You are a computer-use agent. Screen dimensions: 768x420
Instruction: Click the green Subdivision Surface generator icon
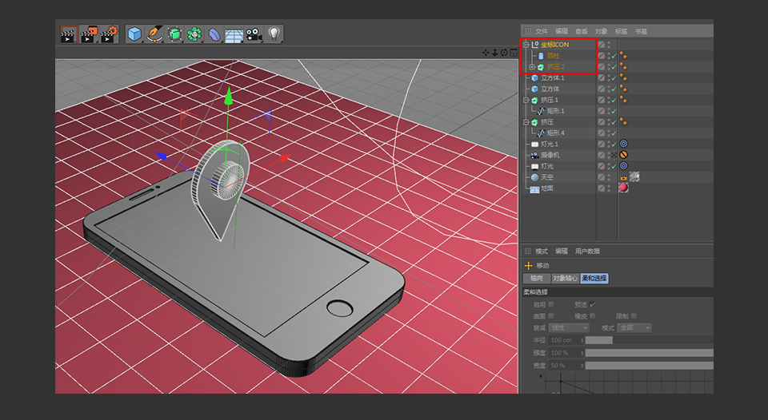pyautogui.click(x=174, y=34)
